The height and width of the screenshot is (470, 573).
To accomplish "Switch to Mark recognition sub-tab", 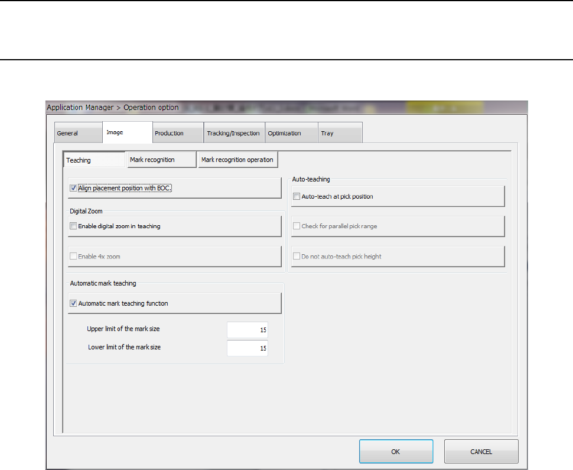I will (162, 160).
